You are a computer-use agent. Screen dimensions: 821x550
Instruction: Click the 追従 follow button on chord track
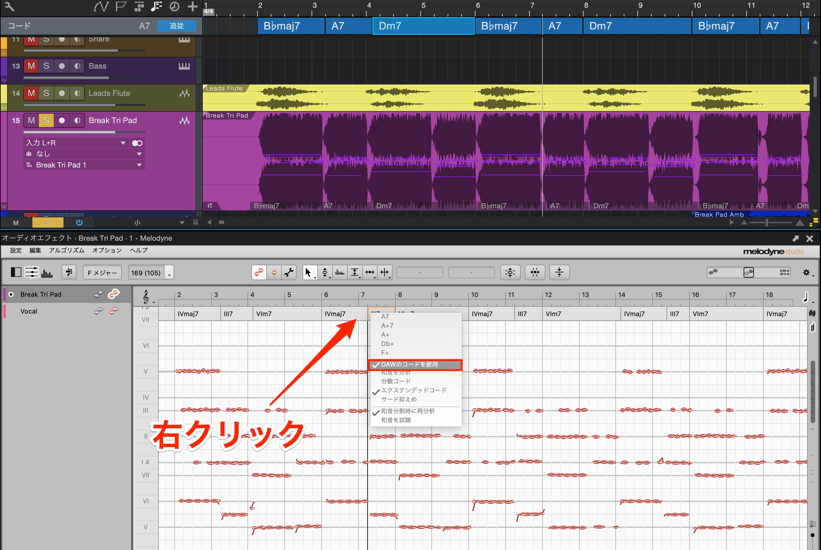(177, 26)
